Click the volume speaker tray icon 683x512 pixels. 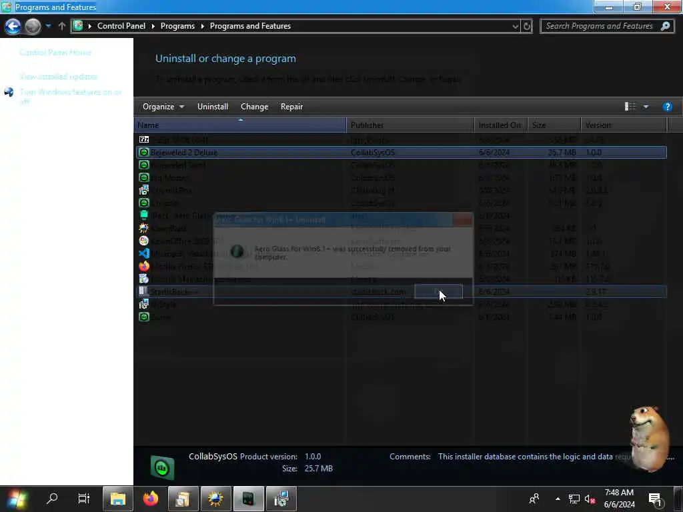tap(590, 499)
